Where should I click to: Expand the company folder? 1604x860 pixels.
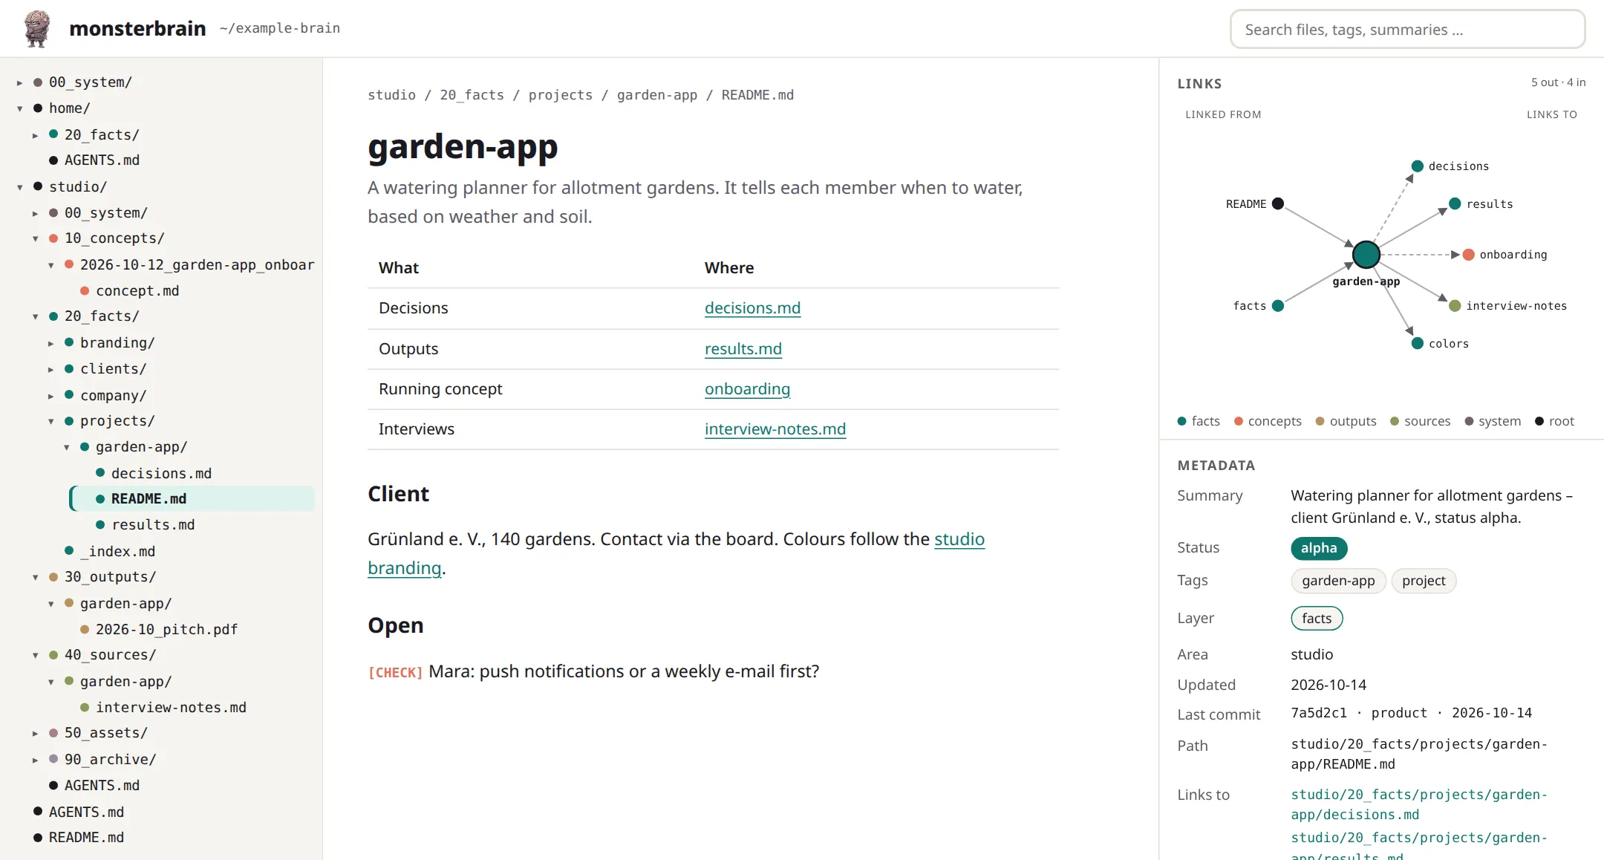tap(51, 396)
